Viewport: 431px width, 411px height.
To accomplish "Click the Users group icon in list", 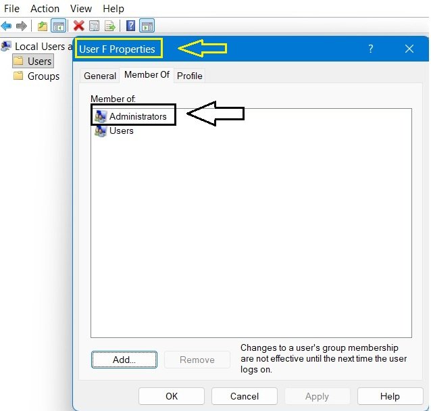I will [101, 131].
